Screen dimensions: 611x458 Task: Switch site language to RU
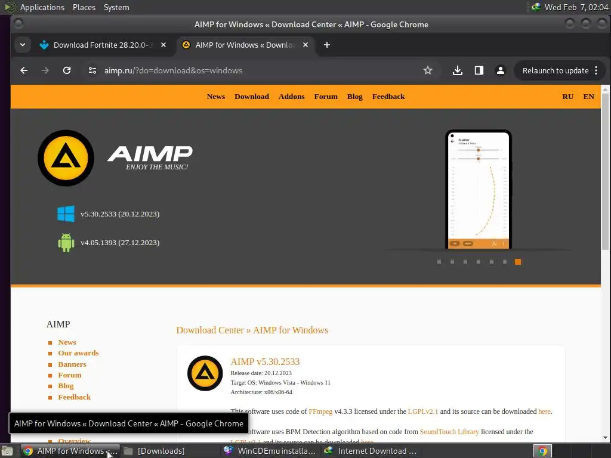coord(568,97)
